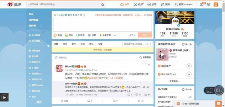Attach a picture (图片) to the post
This screenshot has width=225, height=107.
(x=69, y=35)
